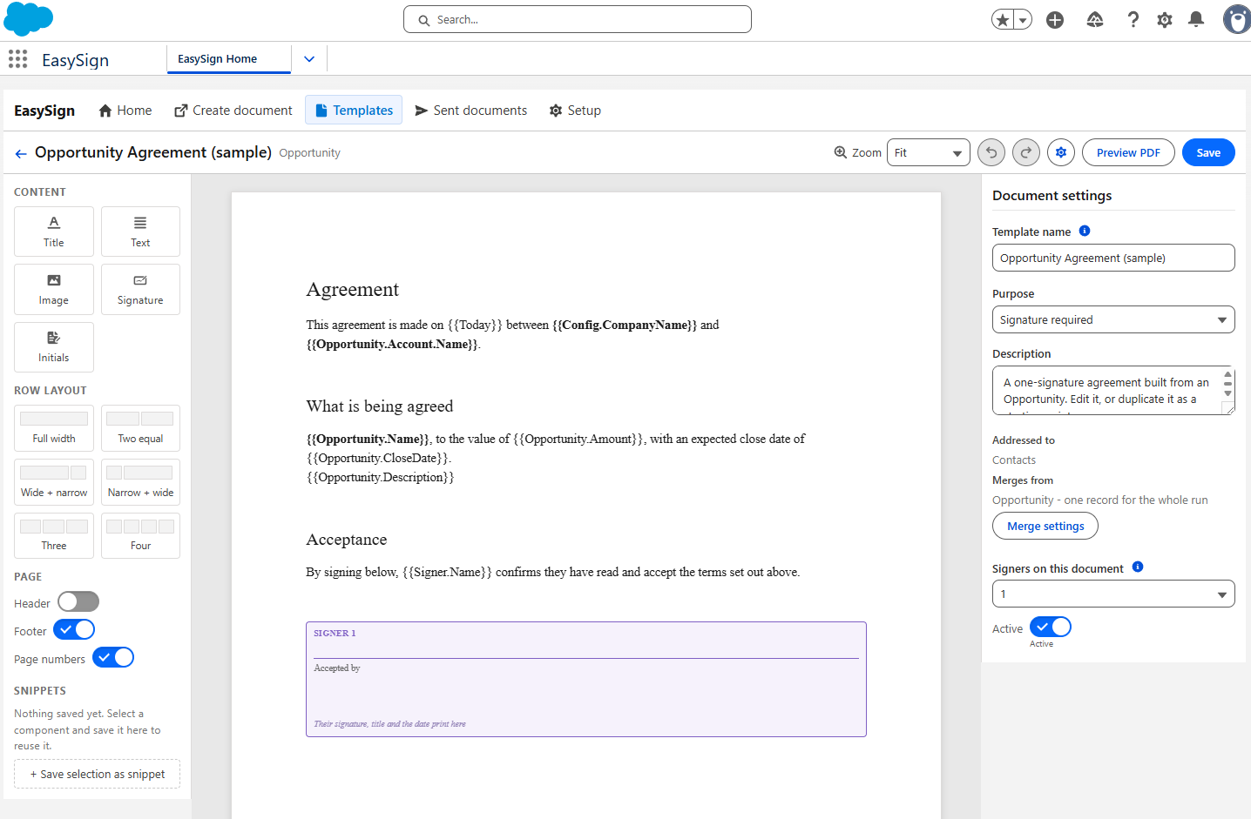Select the What is being agreed heading
Screen dimensions: 1251x819
(380, 406)
